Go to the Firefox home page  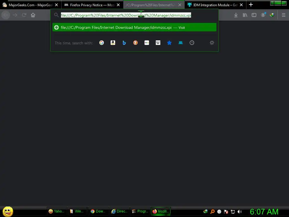33,15
